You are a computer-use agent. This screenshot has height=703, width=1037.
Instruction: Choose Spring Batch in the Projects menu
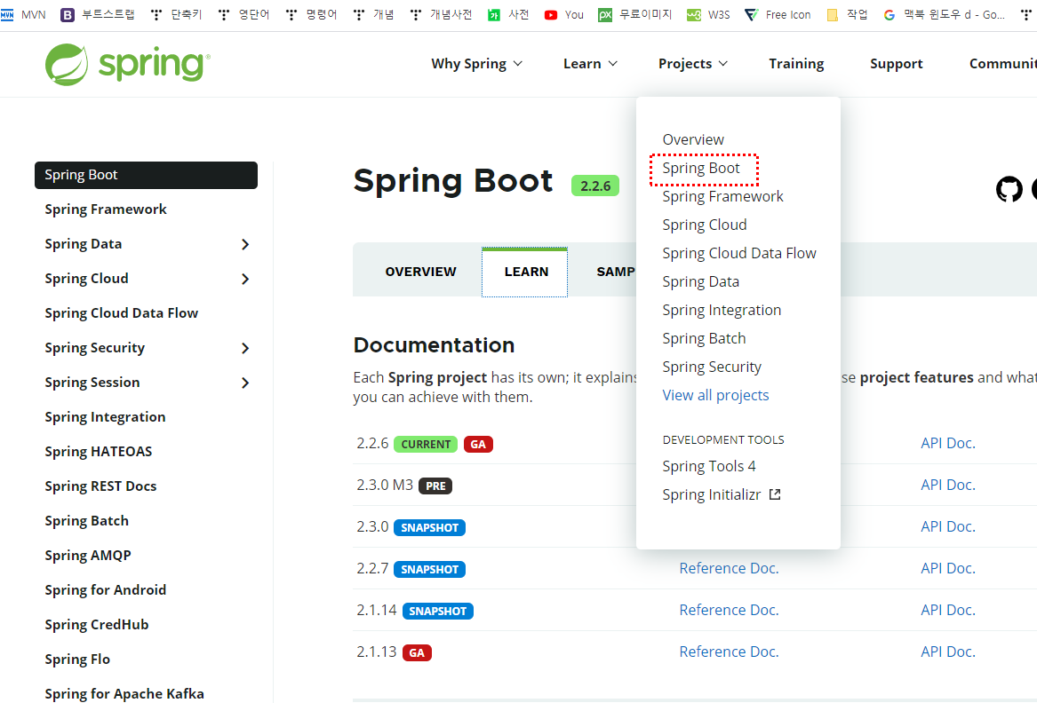[705, 338]
